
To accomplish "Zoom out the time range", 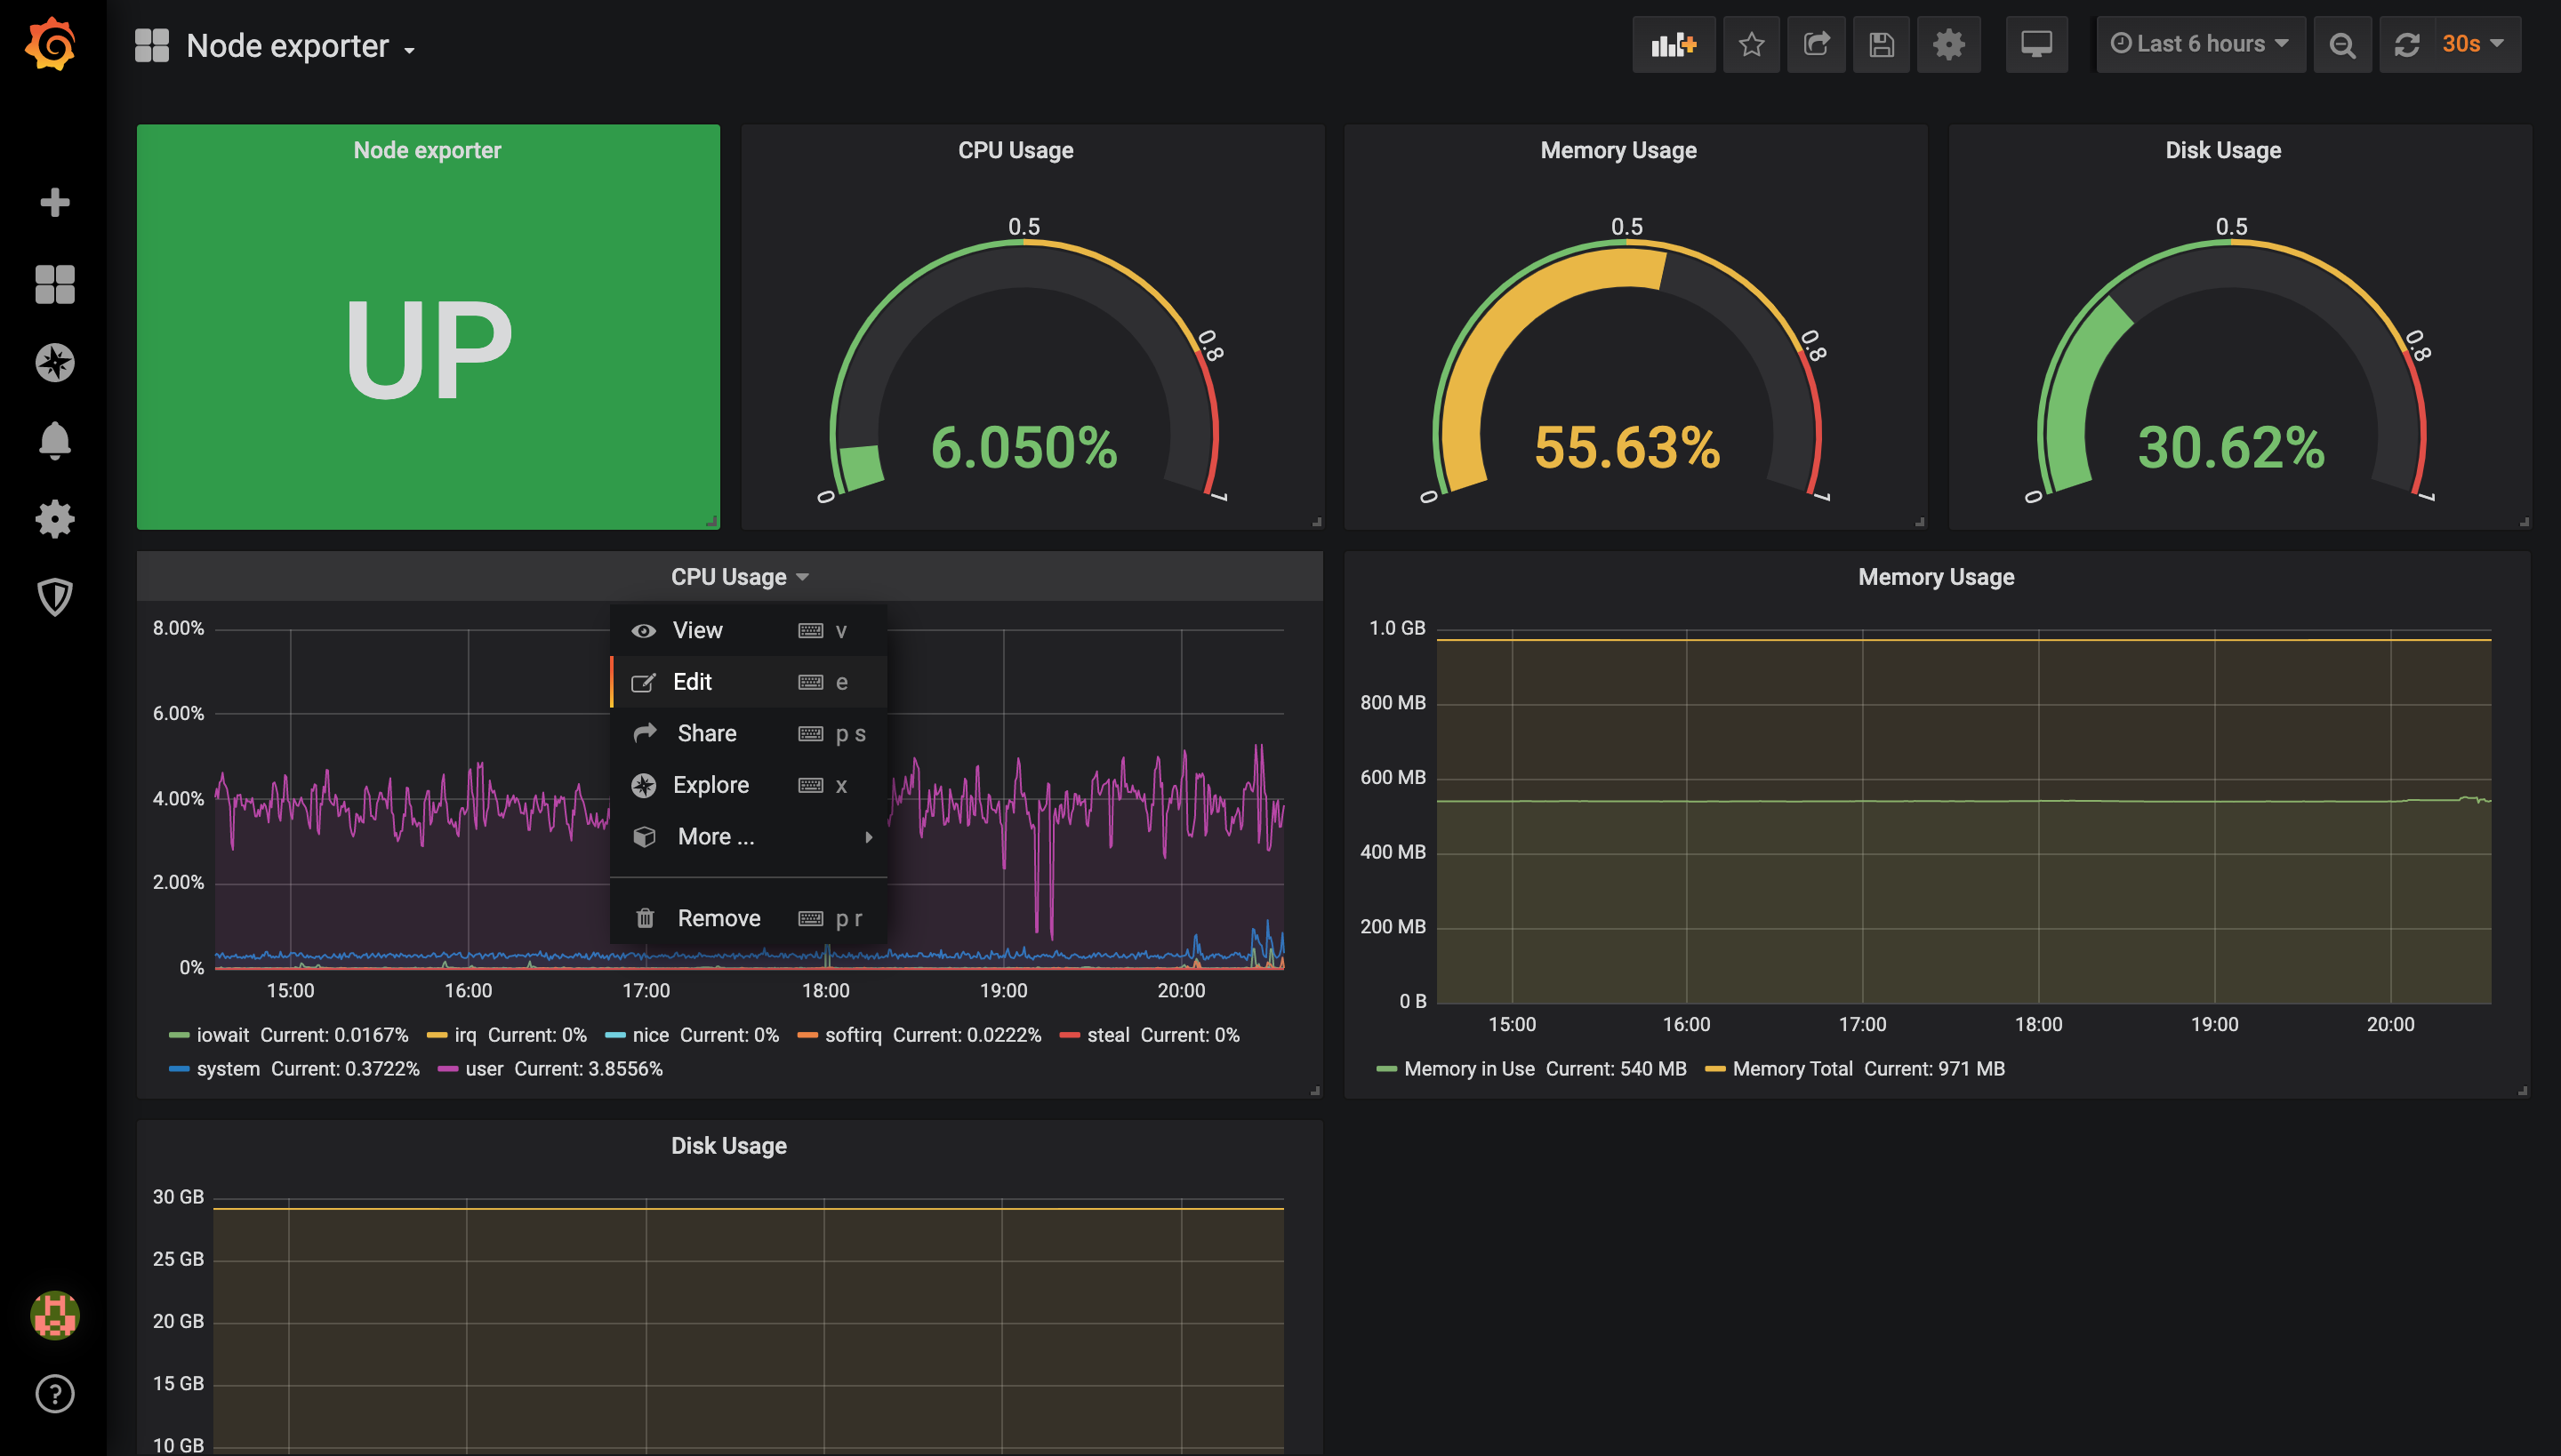I will [2342, 44].
